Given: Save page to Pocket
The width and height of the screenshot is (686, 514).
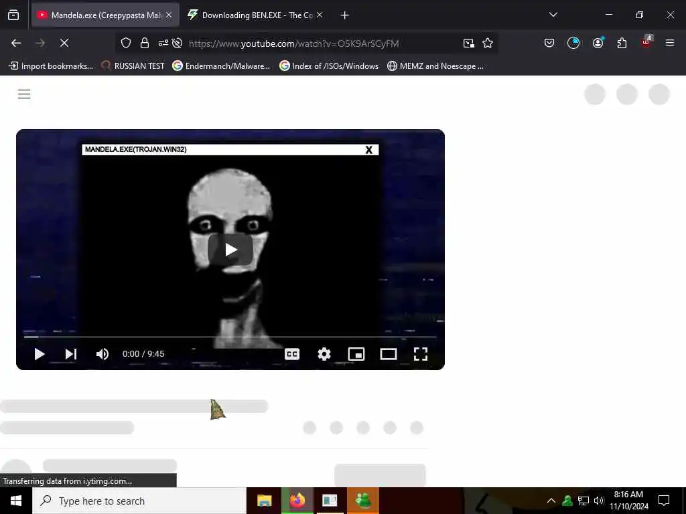Looking at the screenshot, I should tap(549, 43).
